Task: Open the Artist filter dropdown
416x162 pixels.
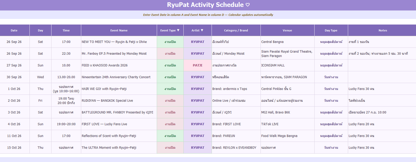Action: point(202,30)
